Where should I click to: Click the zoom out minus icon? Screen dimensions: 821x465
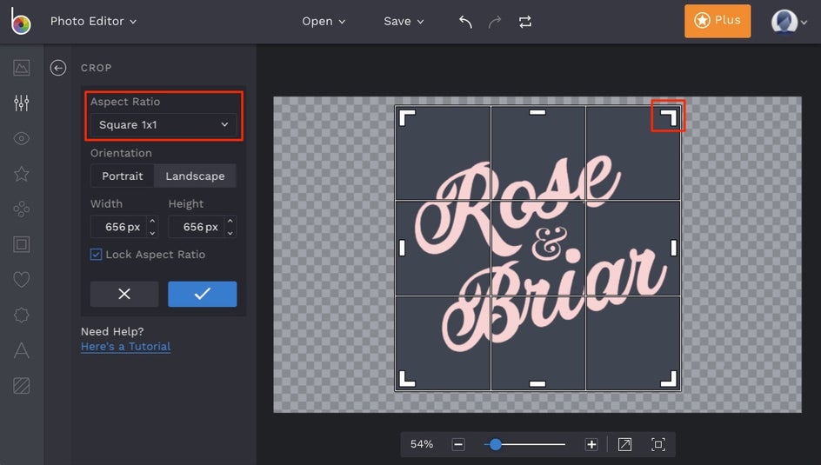(x=458, y=444)
